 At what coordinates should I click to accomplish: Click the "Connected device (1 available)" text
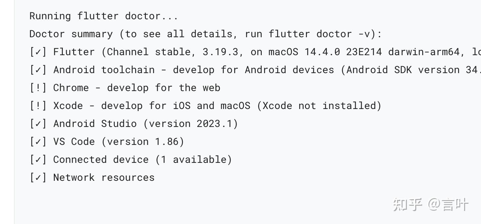pos(143,160)
